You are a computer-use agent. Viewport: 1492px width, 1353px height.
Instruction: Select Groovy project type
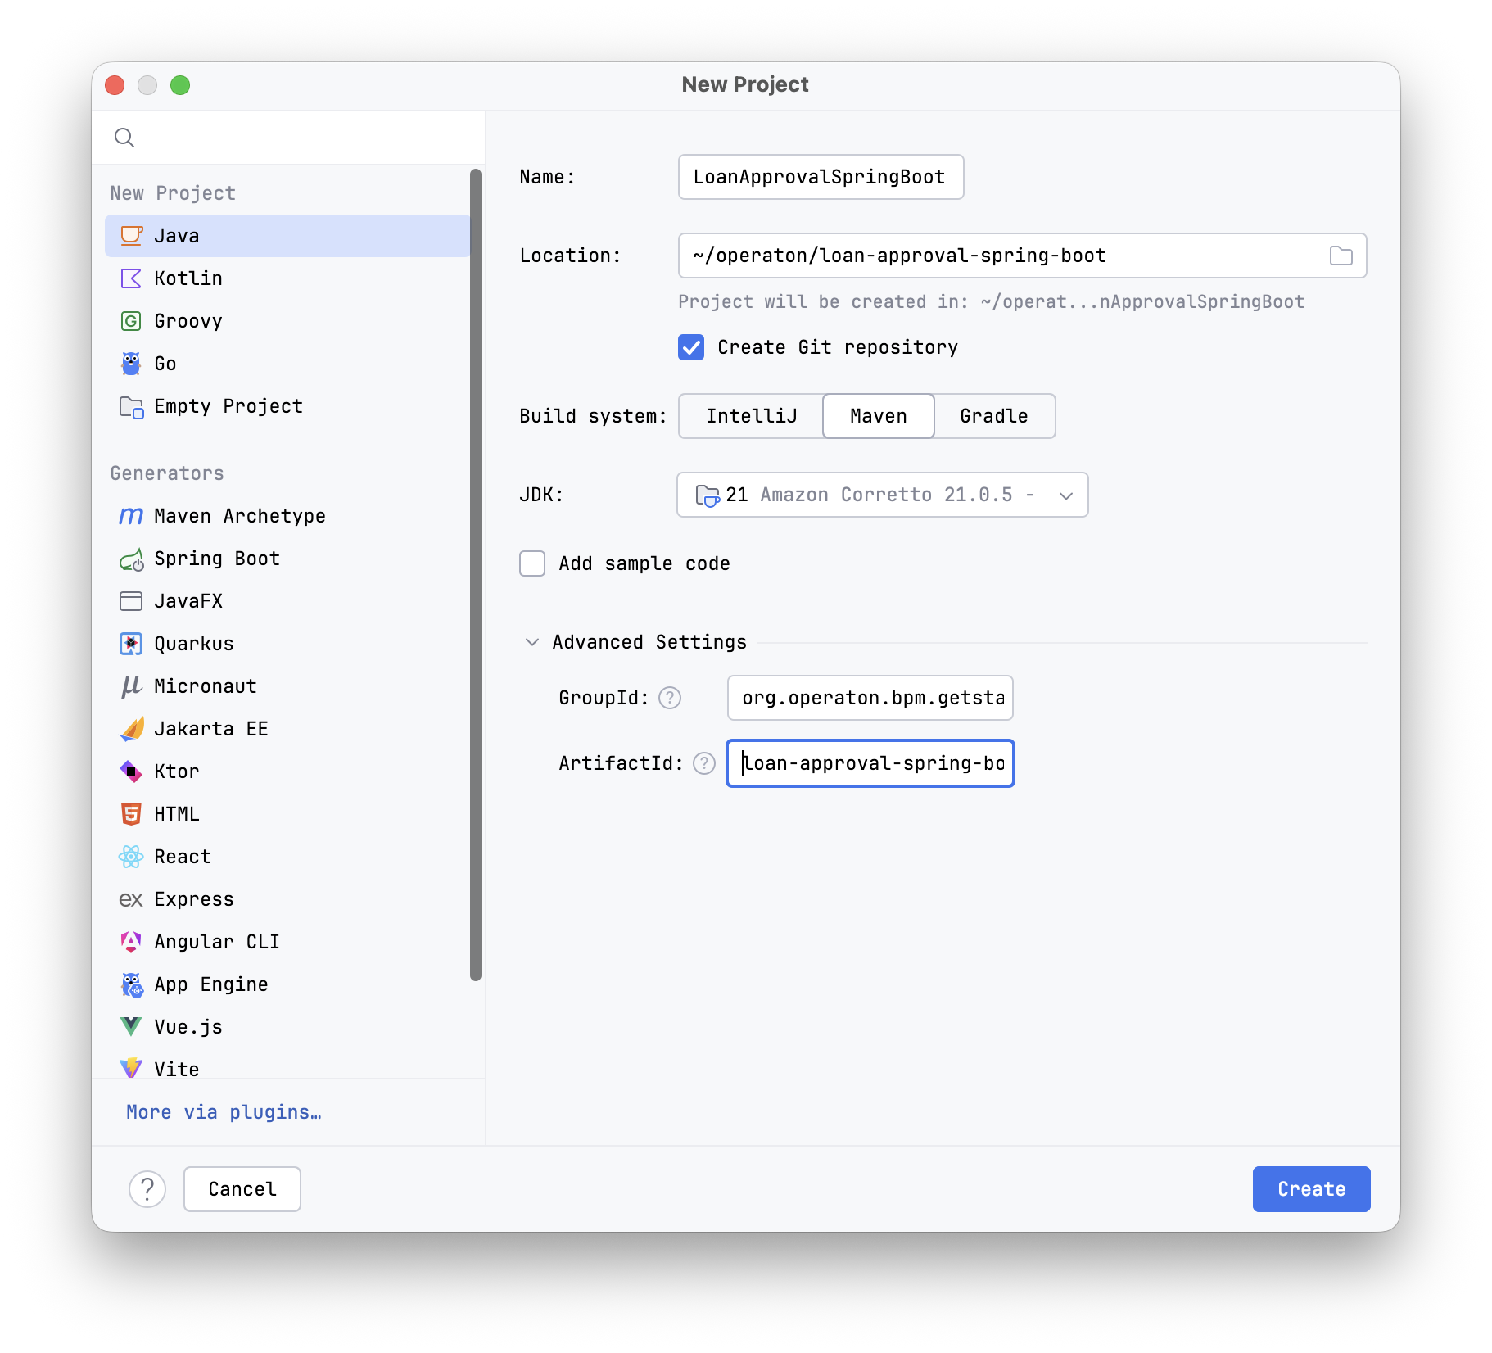(287, 321)
